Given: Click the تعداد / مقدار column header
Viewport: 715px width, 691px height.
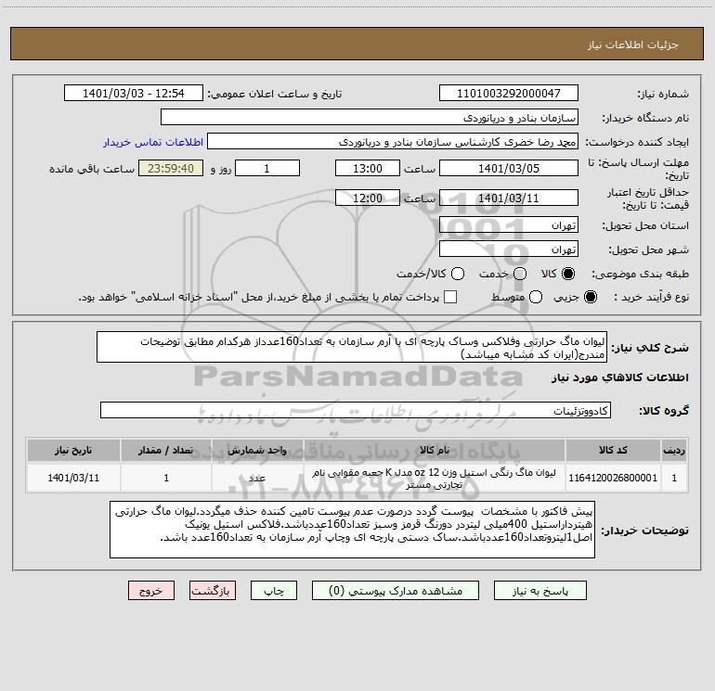Looking at the screenshot, I should 166,450.
